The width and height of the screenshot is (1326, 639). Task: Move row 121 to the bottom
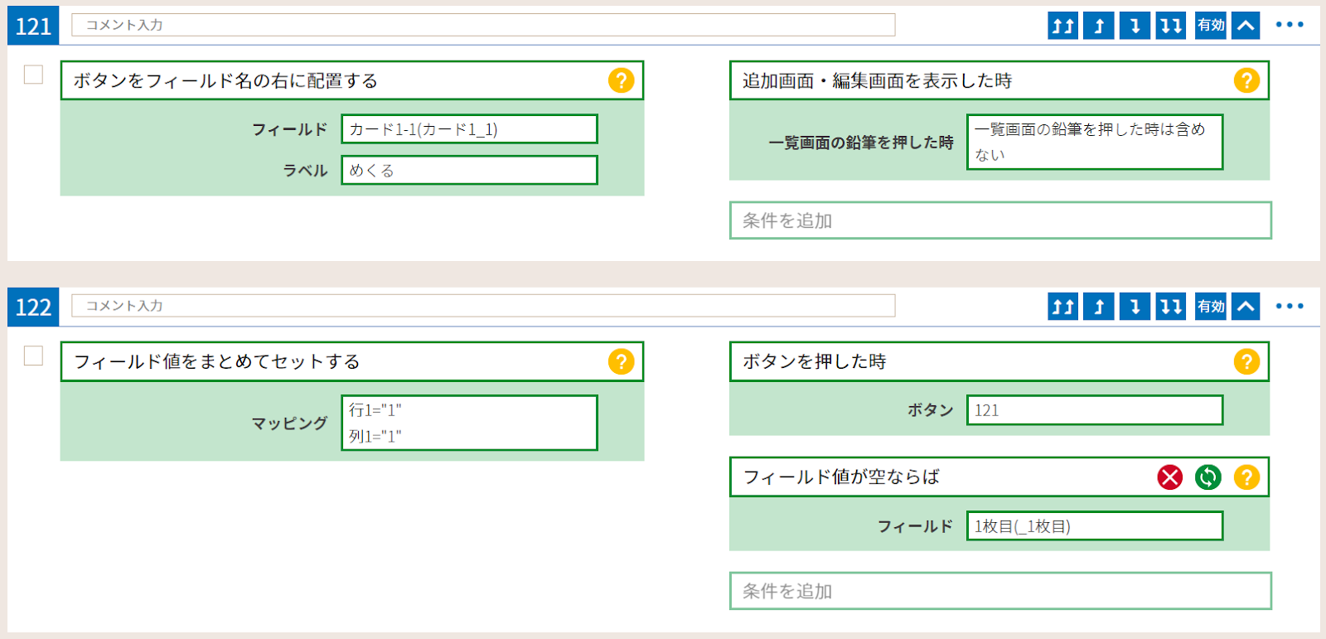pos(1171,26)
